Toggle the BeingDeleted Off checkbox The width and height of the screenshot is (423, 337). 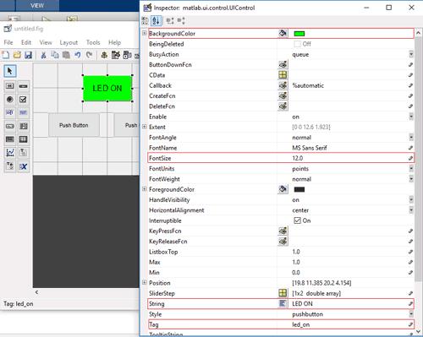[297, 44]
